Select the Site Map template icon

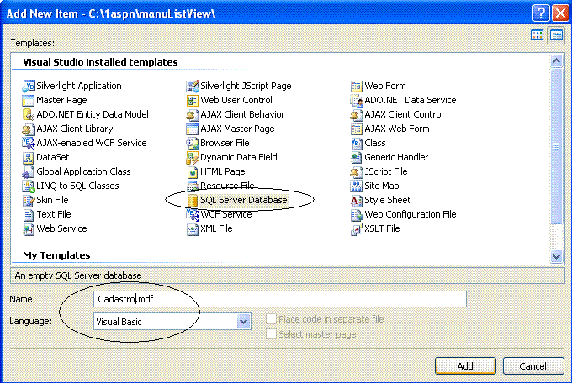[356, 186]
